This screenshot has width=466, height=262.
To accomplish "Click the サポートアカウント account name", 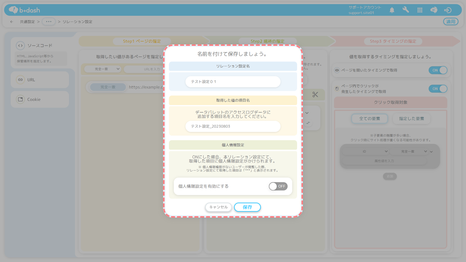I will coord(365,7).
